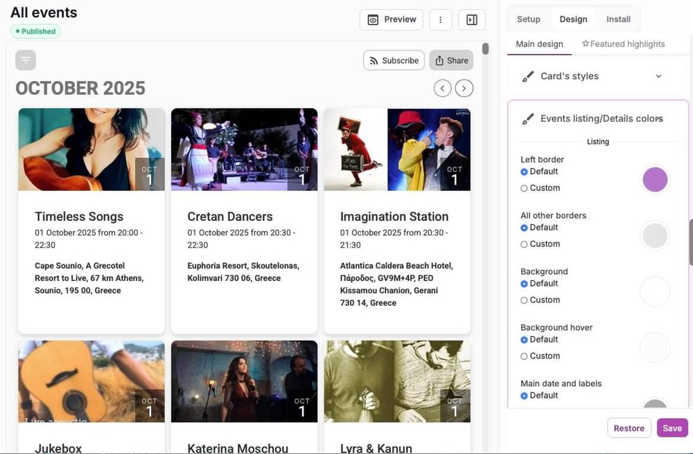
Task: Save the design changes
Action: click(x=672, y=428)
